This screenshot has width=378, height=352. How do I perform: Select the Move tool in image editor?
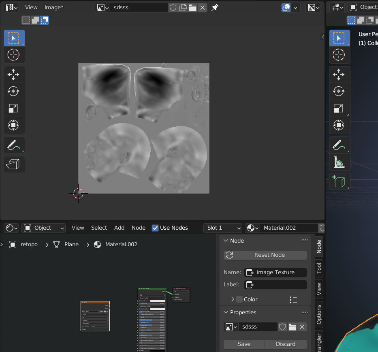14,75
